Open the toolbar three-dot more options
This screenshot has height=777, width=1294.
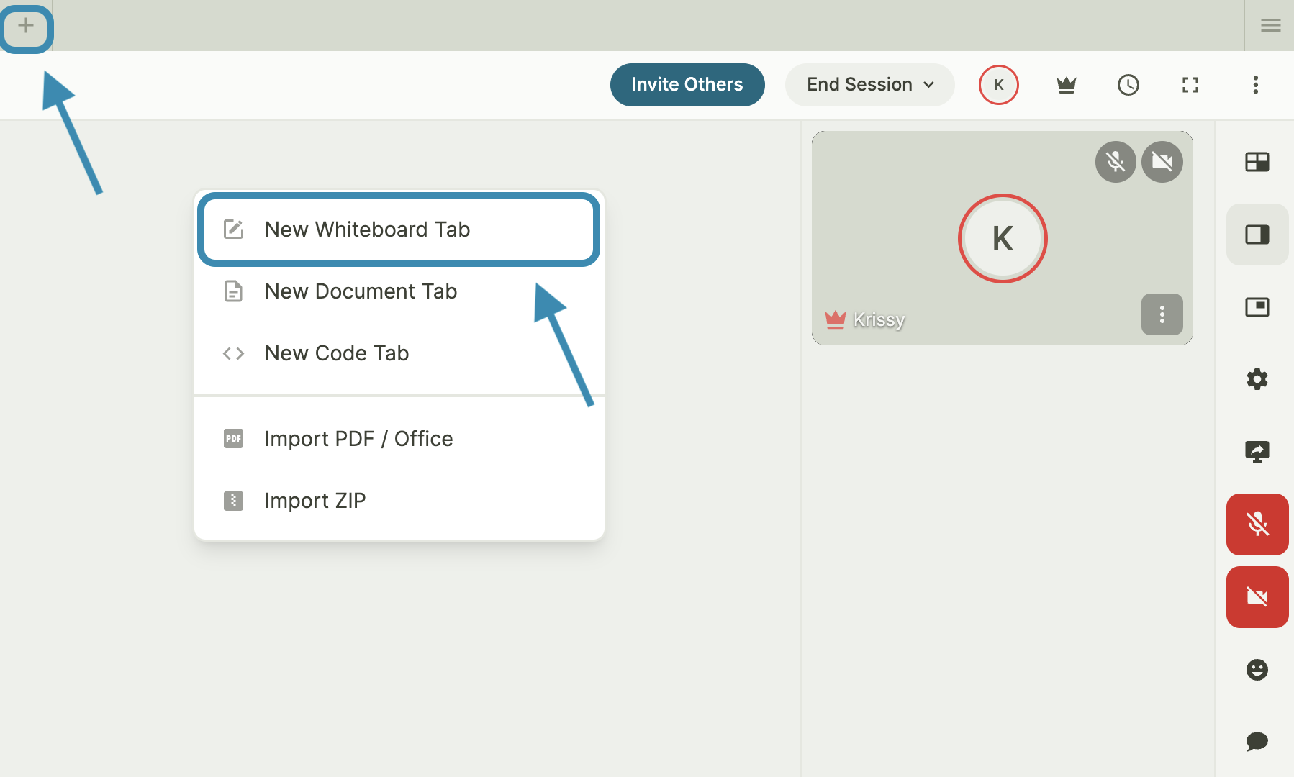click(x=1255, y=85)
